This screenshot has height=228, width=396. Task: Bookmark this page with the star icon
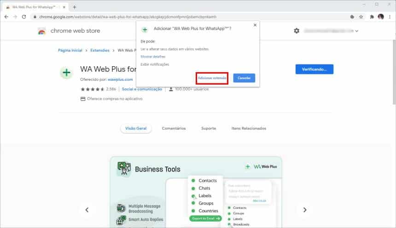pyautogui.click(x=361, y=17)
